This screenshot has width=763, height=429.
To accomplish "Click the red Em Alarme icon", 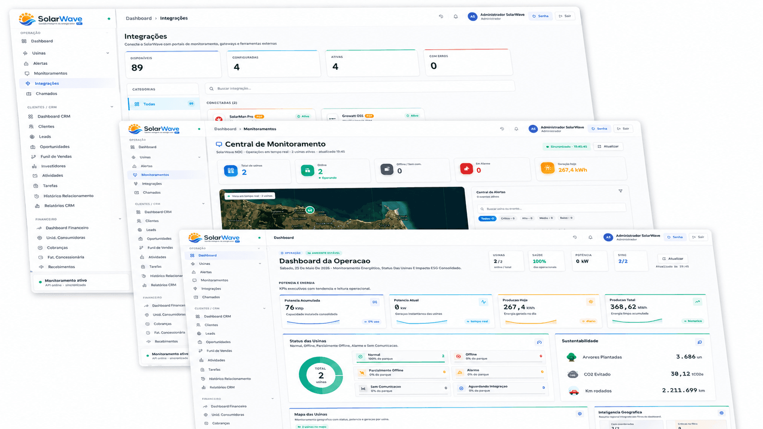I will [x=466, y=169].
